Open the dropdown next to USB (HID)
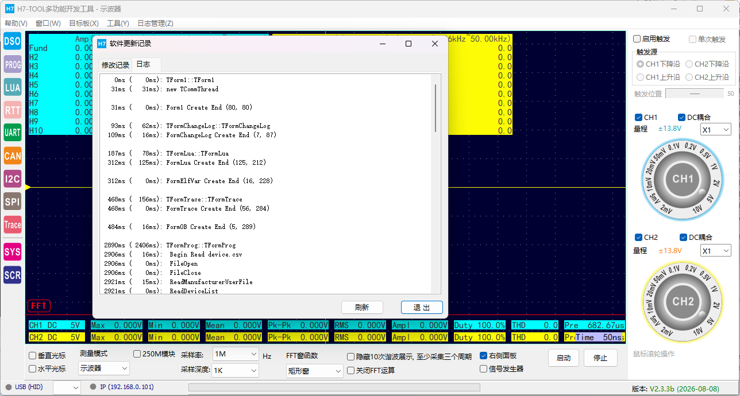Screen dimensions: 740x396 pos(67,387)
